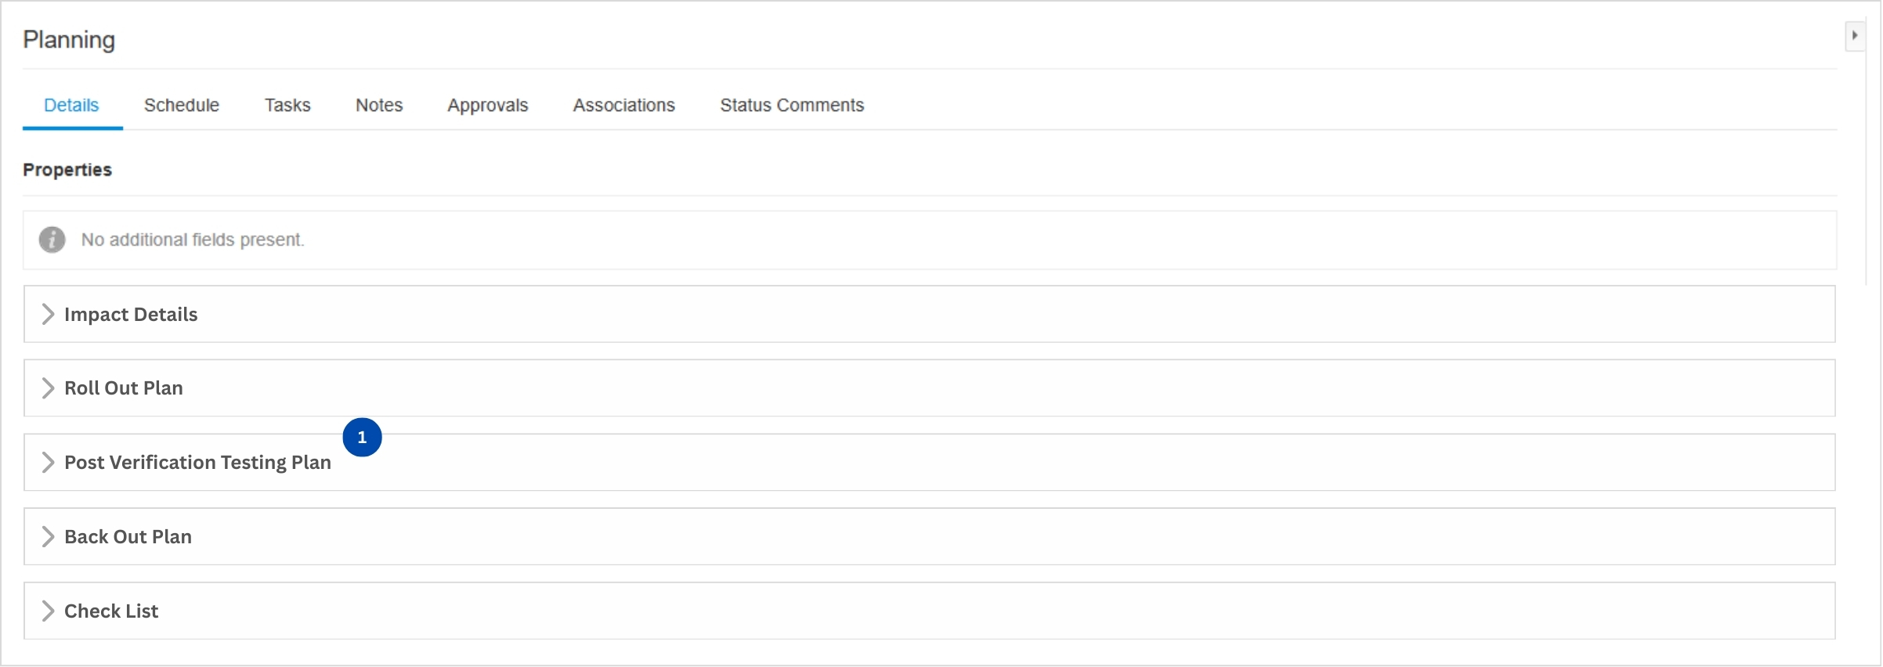Click the Roll Out Plan section header

click(x=930, y=388)
